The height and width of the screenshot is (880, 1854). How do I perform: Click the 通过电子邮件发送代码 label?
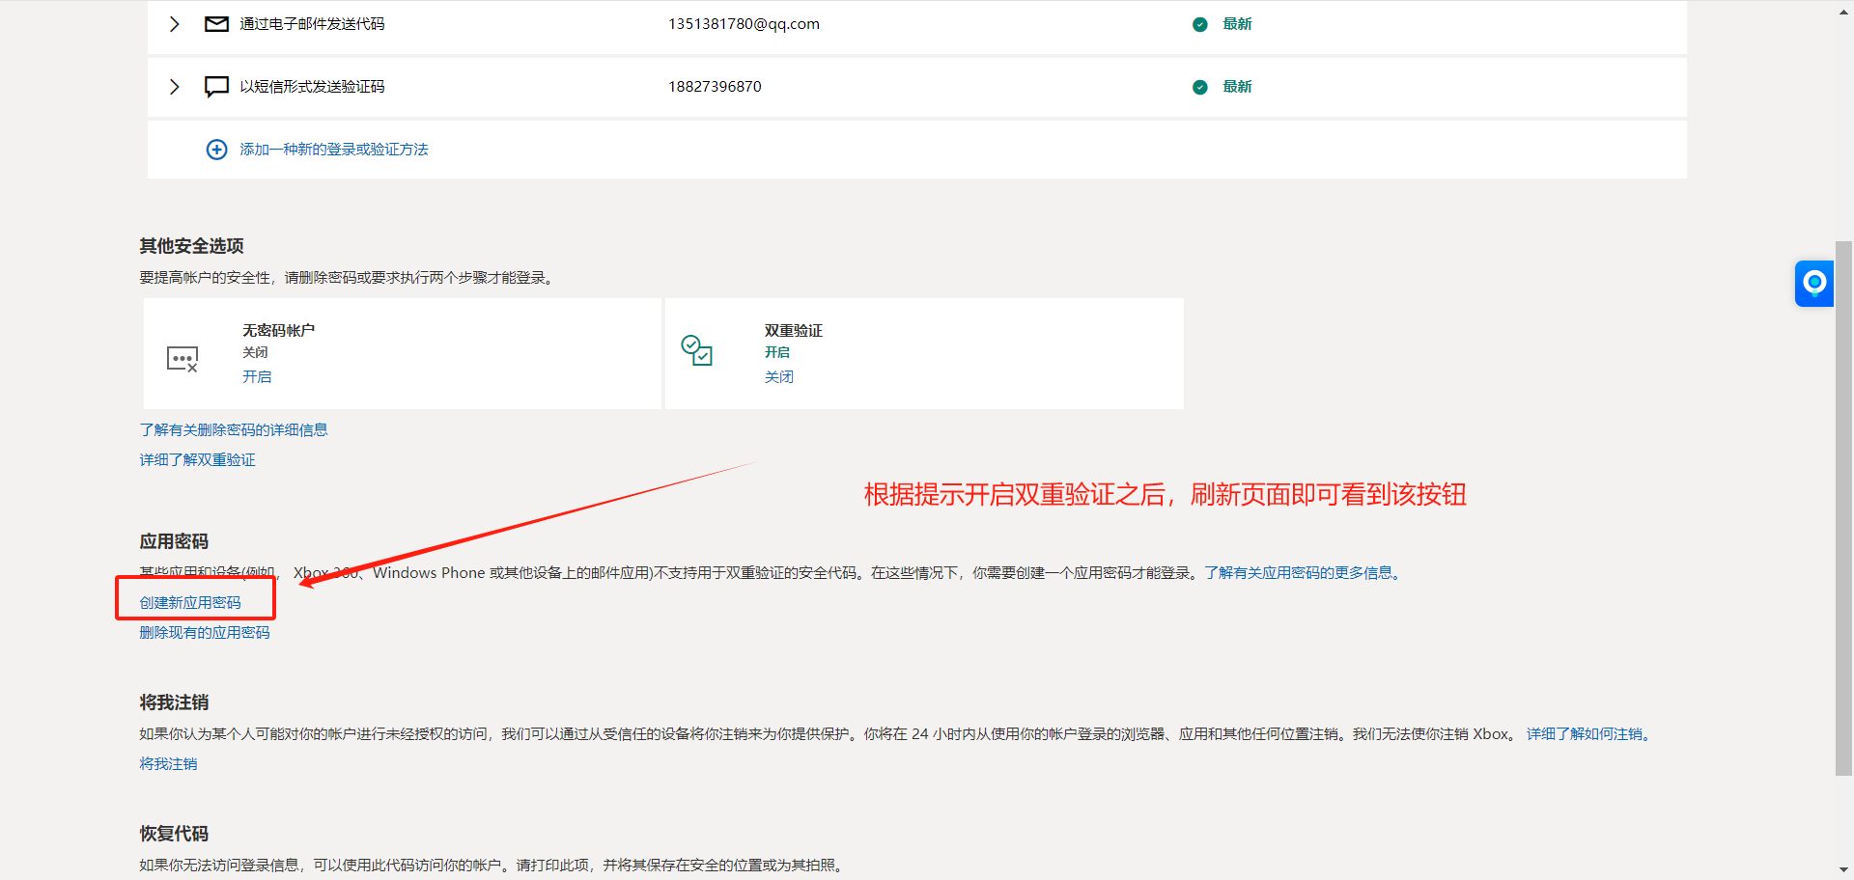click(312, 24)
